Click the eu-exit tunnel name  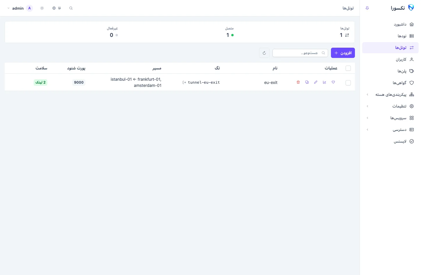coord(271,82)
